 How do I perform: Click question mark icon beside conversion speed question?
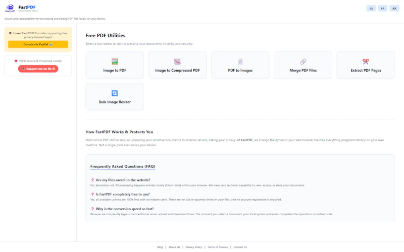tap(92, 209)
